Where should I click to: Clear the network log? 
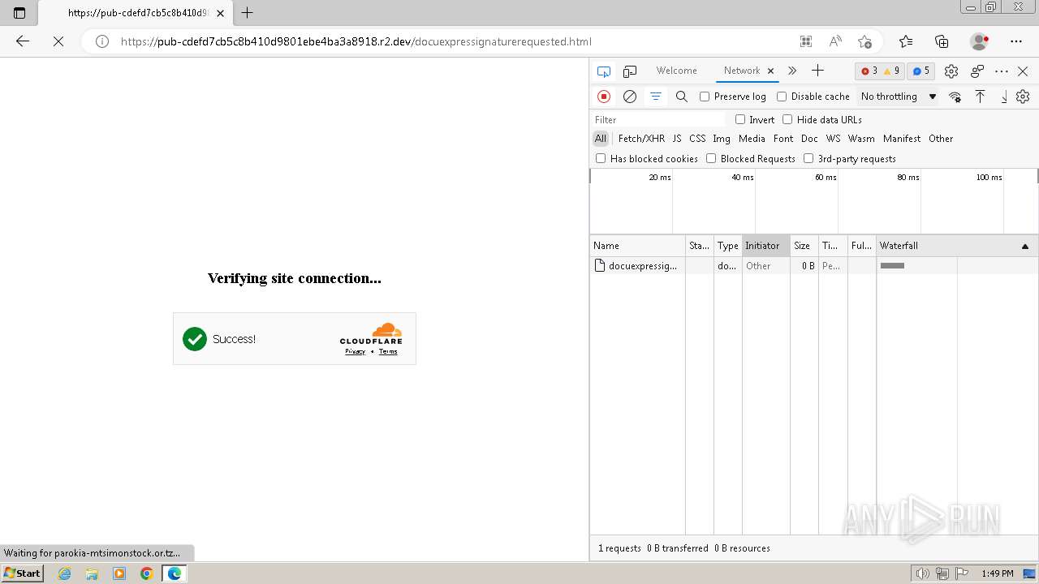tap(630, 97)
